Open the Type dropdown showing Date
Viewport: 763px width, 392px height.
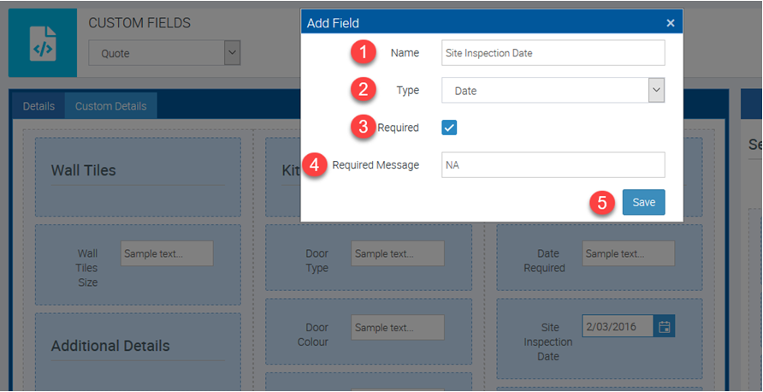click(553, 90)
